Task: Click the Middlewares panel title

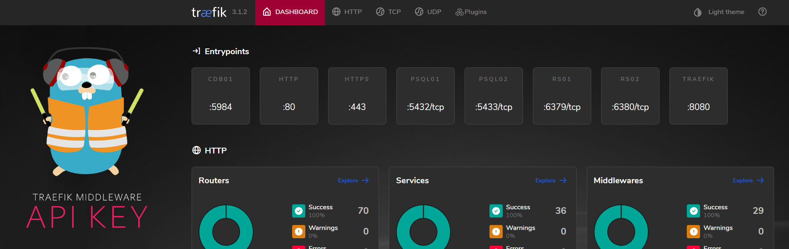Action: click(618, 180)
